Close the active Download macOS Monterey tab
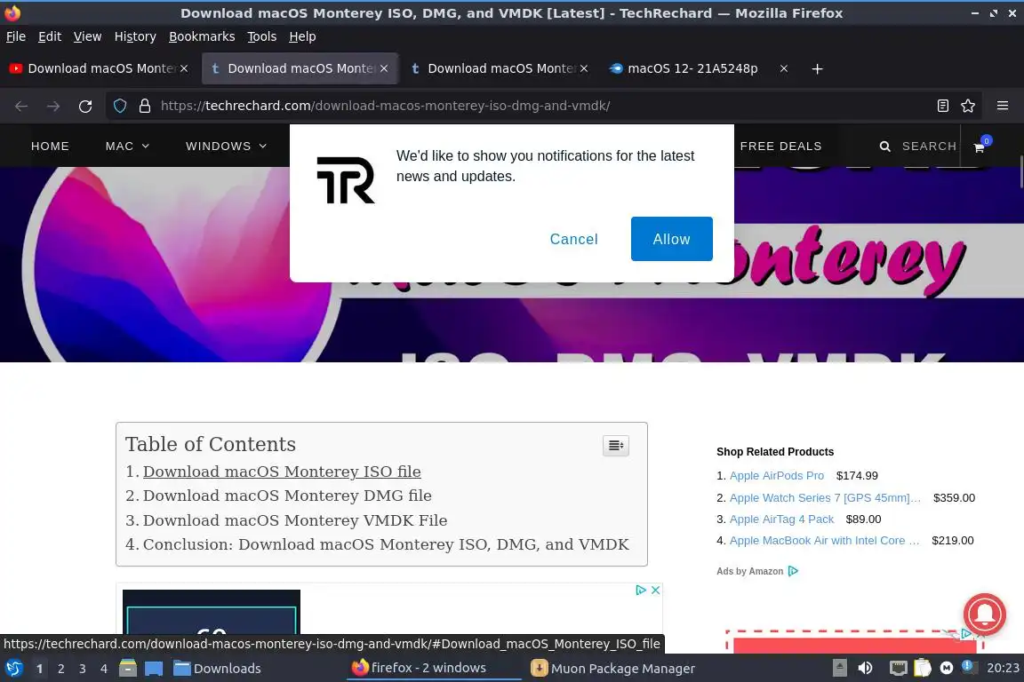 384,68
